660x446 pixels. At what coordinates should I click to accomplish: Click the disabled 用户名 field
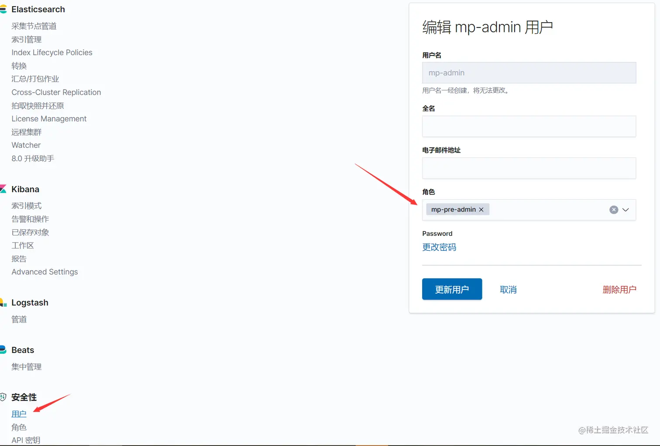pos(529,73)
